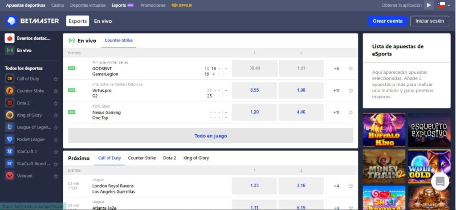Toggle favorite star for Call of Duty

tap(56, 79)
